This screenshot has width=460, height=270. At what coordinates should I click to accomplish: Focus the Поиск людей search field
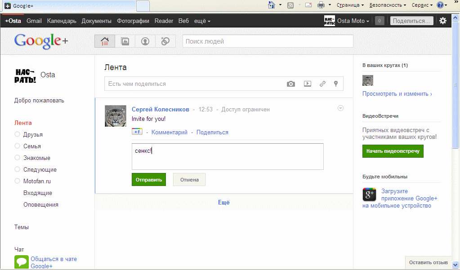pyautogui.click(x=268, y=41)
